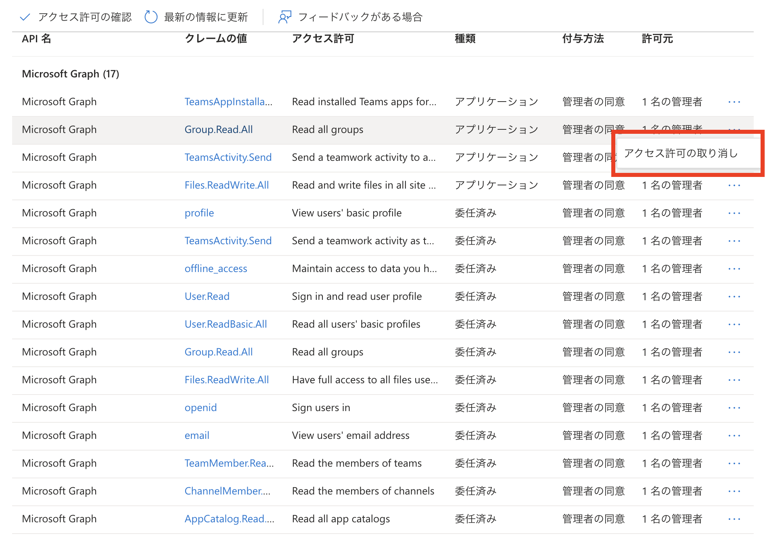The image size is (765, 536).
Task: Open the AppCatalog.Read... permission link
Action: click(230, 519)
